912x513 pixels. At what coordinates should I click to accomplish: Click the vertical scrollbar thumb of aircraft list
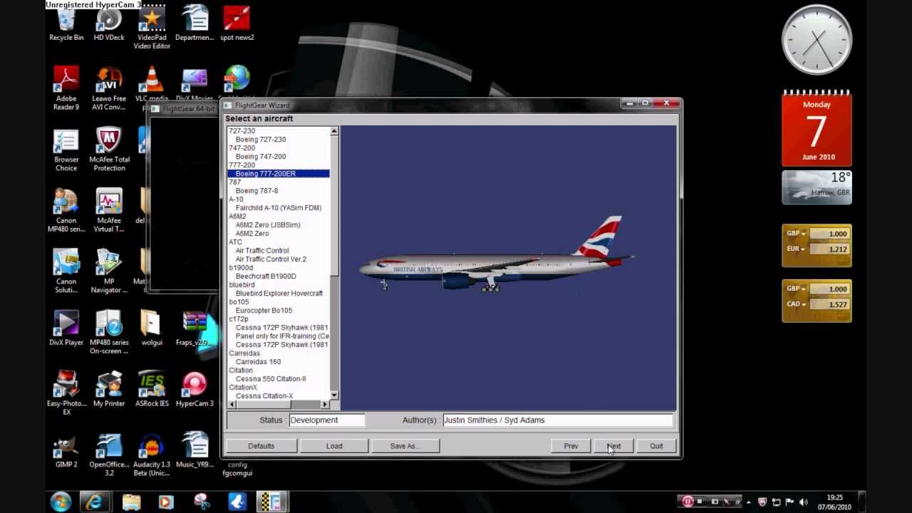pos(334,207)
